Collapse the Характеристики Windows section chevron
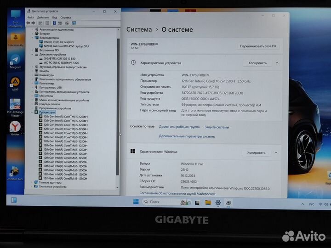The image size is (331, 248). (276, 152)
